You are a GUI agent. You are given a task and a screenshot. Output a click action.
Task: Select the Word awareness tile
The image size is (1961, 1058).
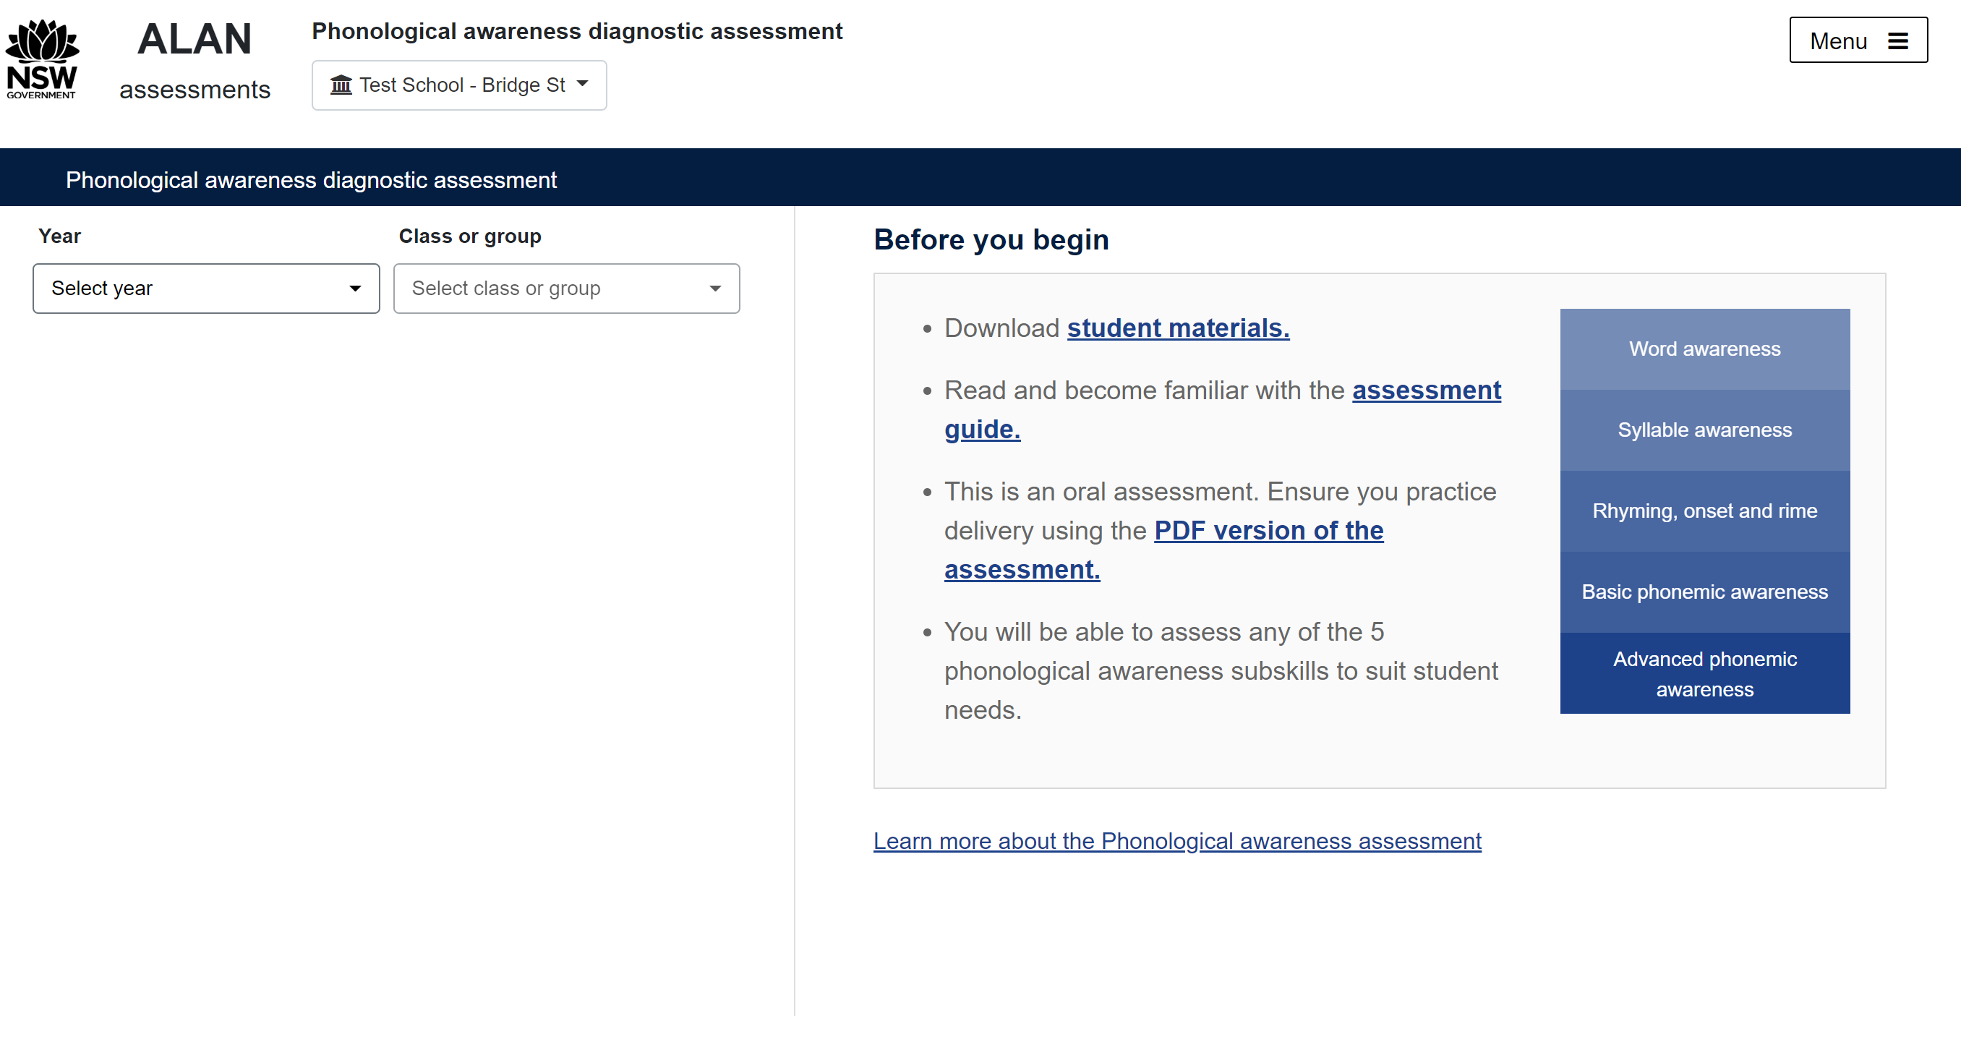tap(1704, 349)
